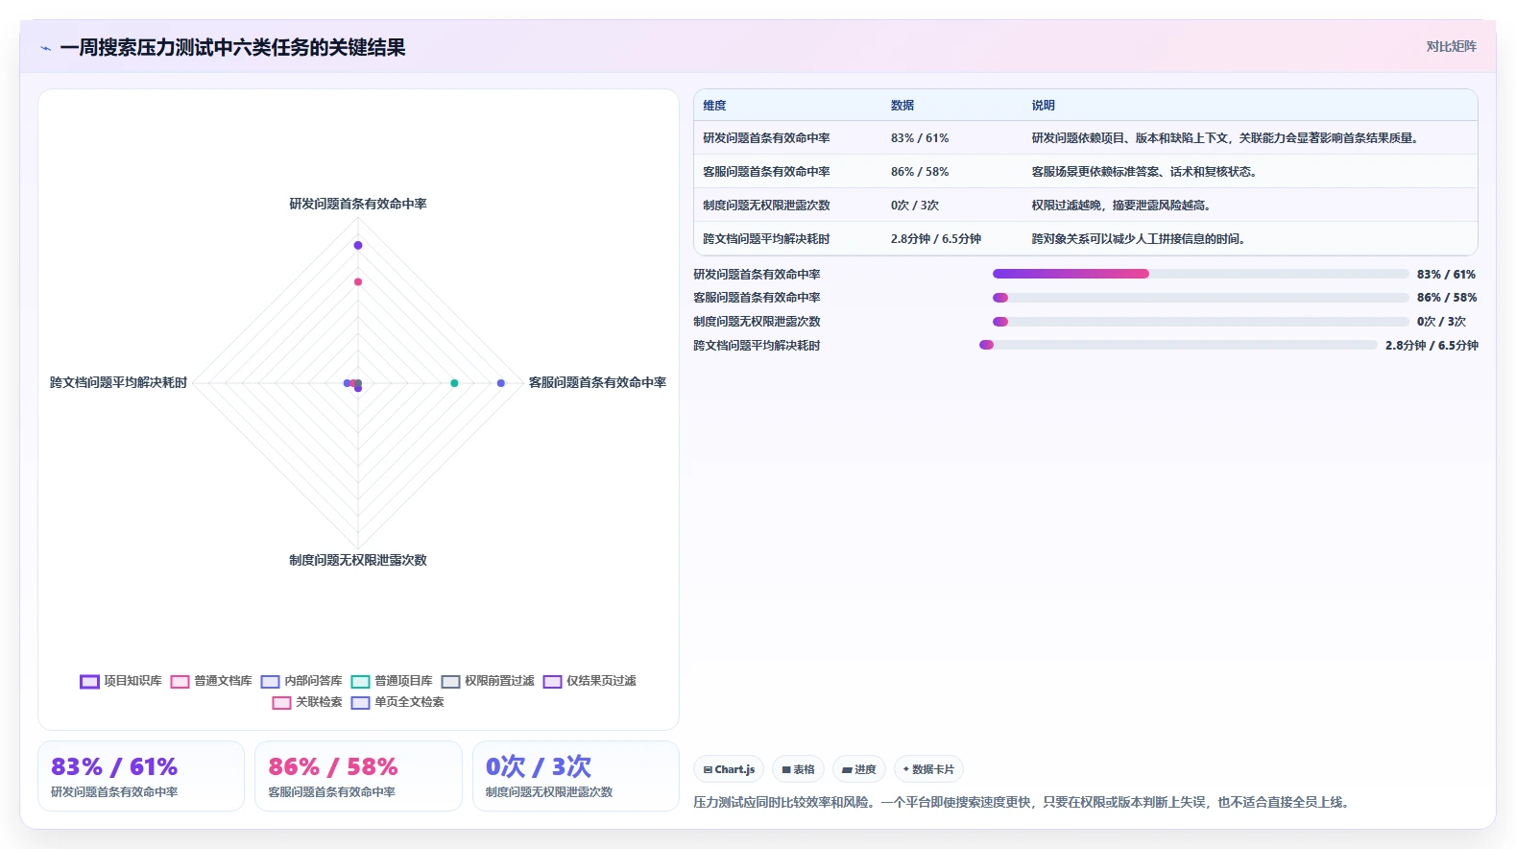1516x849 pixels.
Task: Click the 数据卡片 tag chip
Action: click(x=928, y=769)
